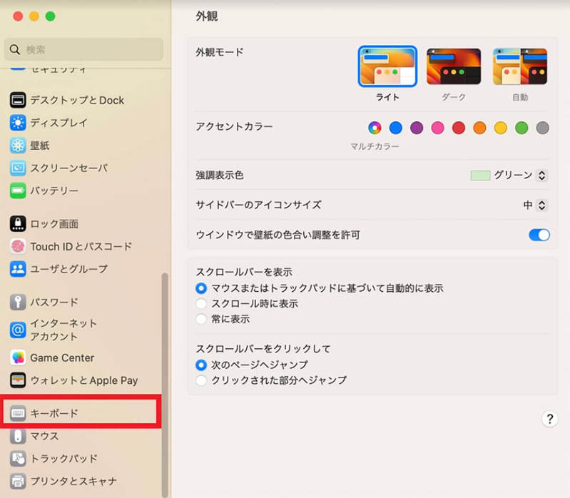Open ロック画面 label in sidebar

54,223
